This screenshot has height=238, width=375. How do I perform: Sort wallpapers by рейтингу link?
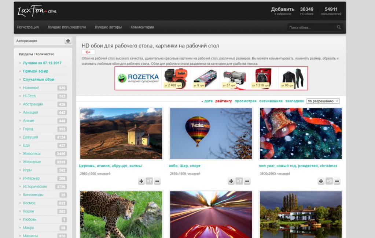(x=224, y=101)
